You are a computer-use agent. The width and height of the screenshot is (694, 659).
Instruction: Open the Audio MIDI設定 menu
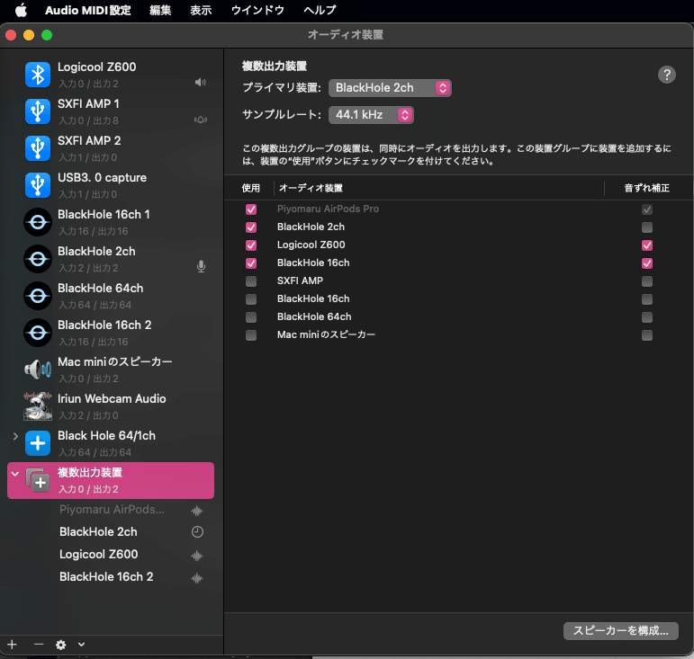tap(87, 10)
